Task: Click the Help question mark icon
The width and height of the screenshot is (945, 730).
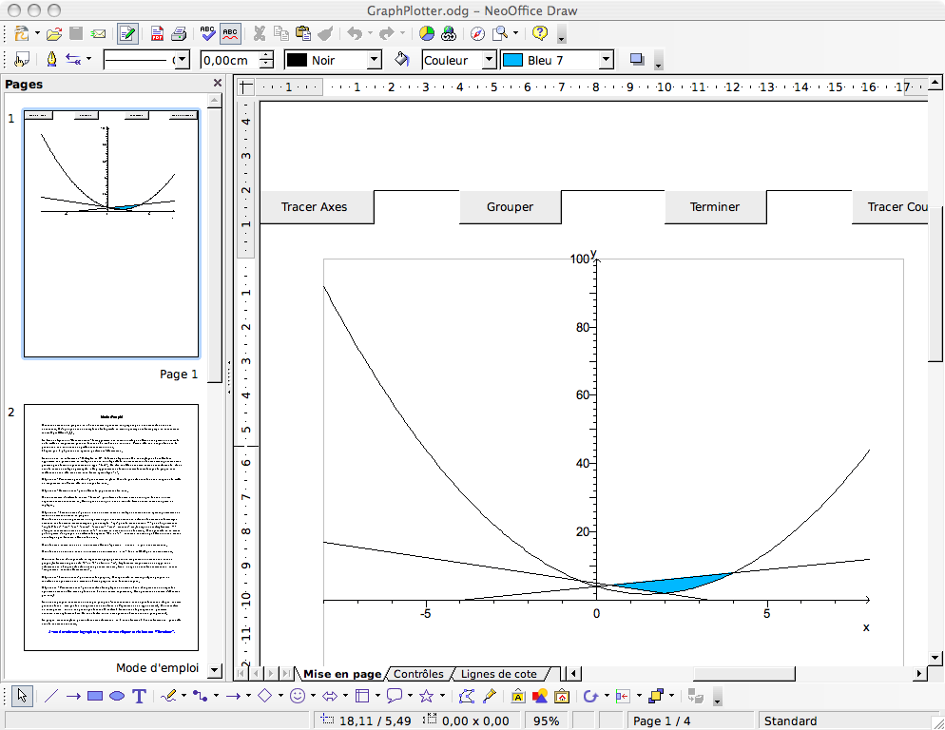Action: point(540,34)
